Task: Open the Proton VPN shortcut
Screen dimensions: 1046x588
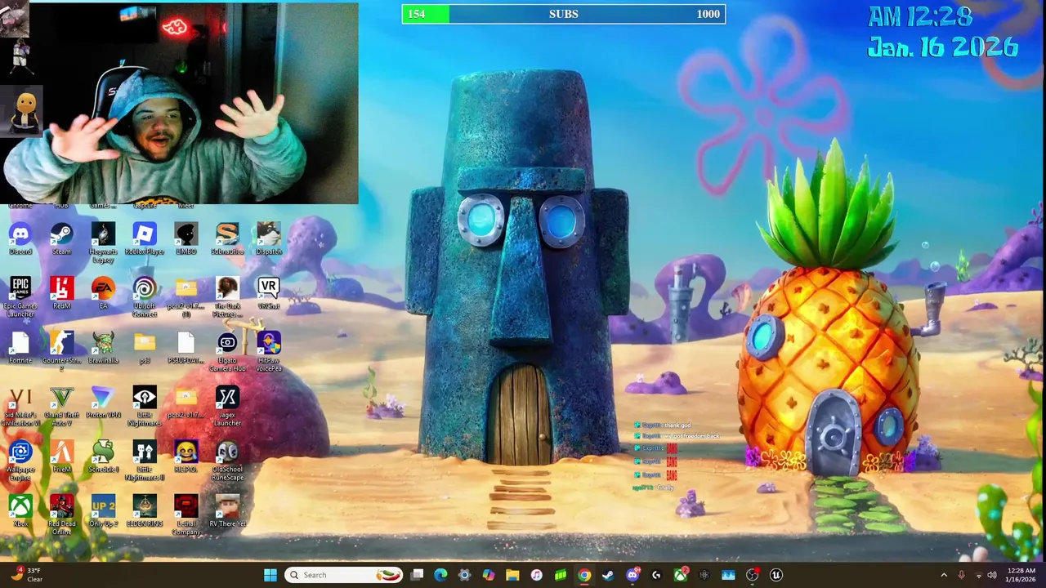Action: pyautogui.click(x=103, y=402)
